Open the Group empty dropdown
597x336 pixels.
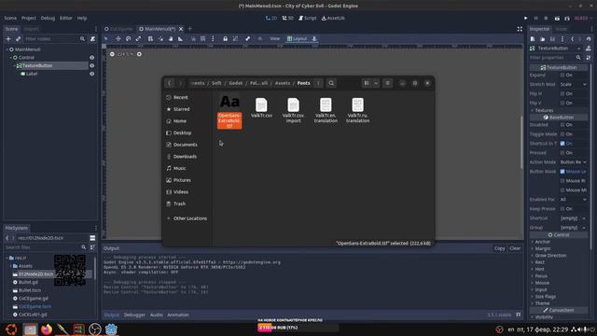(574, 228)
